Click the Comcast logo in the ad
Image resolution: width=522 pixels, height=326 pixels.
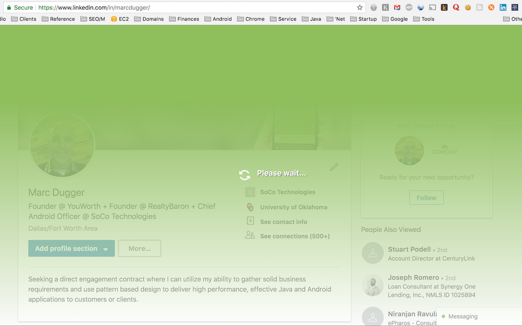point(445,150)
